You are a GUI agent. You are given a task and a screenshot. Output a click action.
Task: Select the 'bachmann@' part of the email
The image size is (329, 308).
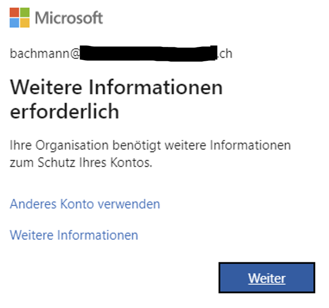click(x=44, y=53)
